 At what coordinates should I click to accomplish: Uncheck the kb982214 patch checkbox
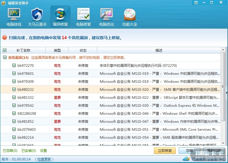click(14, 137)
